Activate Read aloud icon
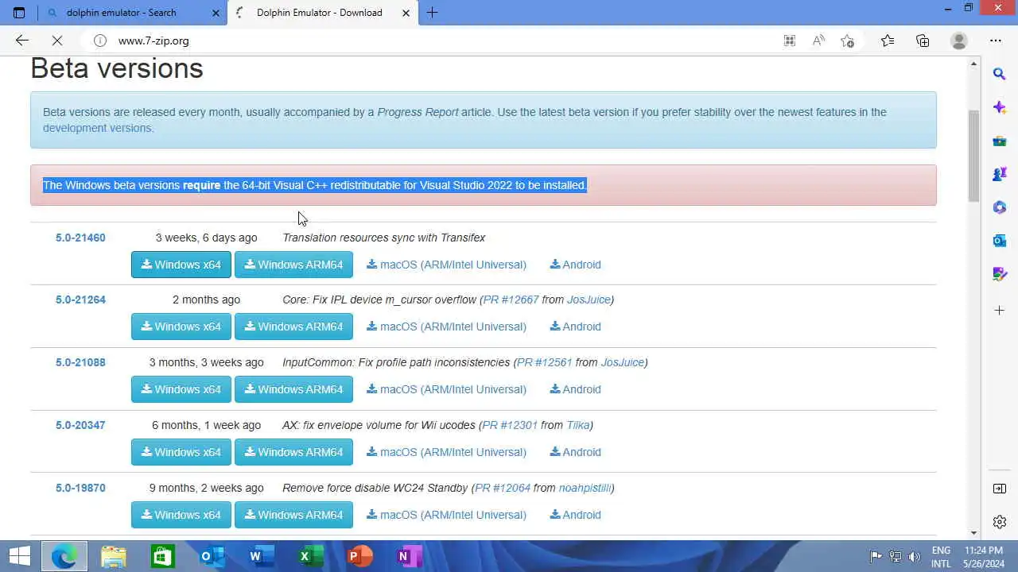The height and width of the screenshot is (572, 1018). coord(818,41)
